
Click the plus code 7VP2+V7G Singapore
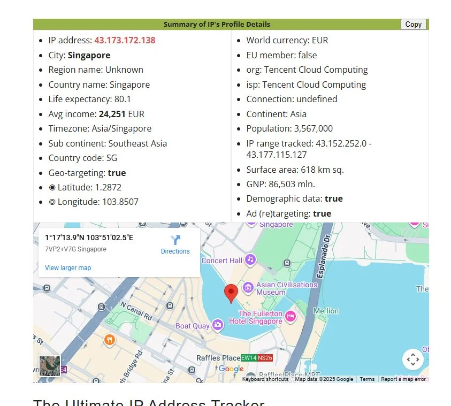pos(75,249)
